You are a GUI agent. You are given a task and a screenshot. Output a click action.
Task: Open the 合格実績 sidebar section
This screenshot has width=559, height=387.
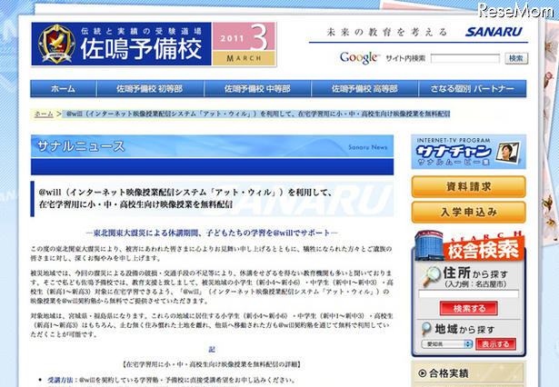[468, 373]
